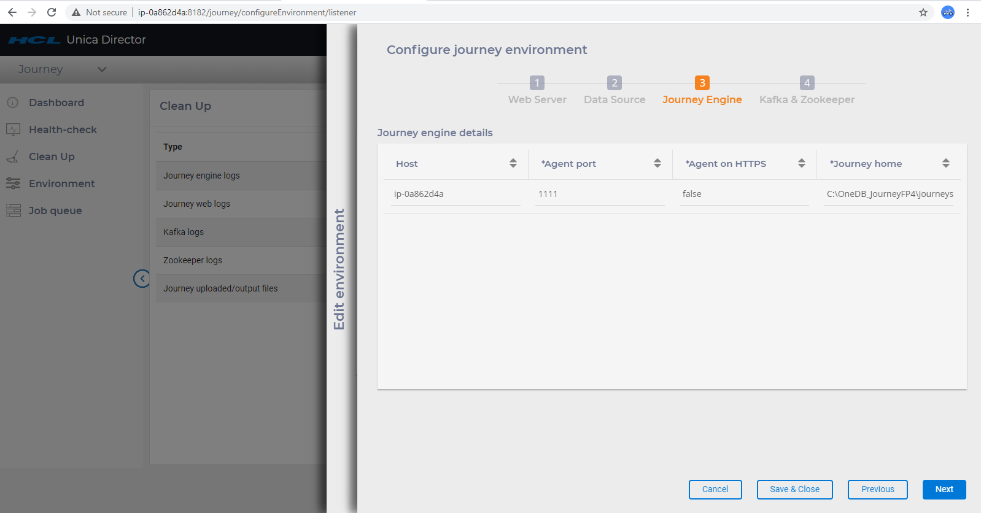Click the Next button
This screenshot has width=981, height=513.
click(944, 489)
